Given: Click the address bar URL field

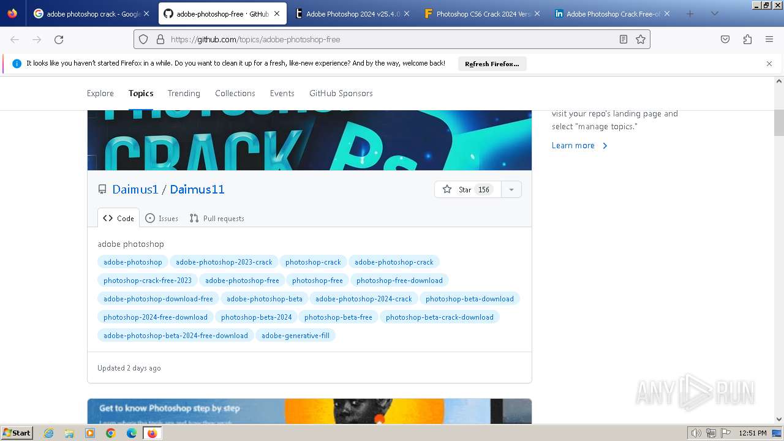Looking at the screenshot, I should (392, 39).
